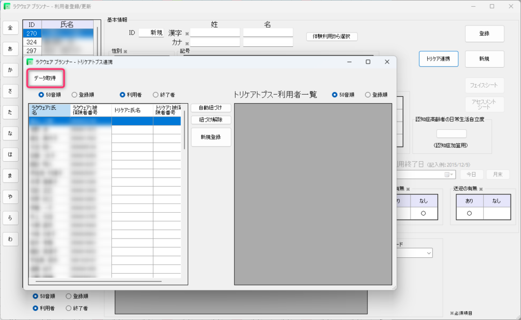Click トリケア:氏名 column header
The width and height of the screenshot is (521, 320).
132,110
